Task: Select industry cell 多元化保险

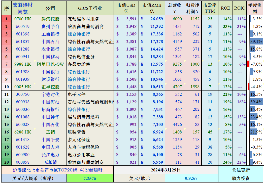Action: point(90,140)
